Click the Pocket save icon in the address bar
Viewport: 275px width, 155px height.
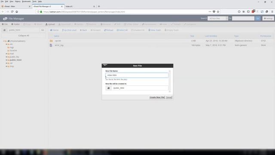(214, 12)
